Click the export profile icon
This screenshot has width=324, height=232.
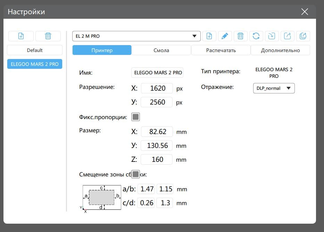pyautogui.click(x=287, y=36)
